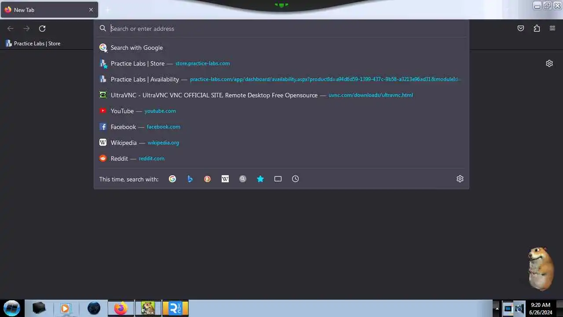
Task: Open a new tab with plus button
Action: (x=107, y=10)
